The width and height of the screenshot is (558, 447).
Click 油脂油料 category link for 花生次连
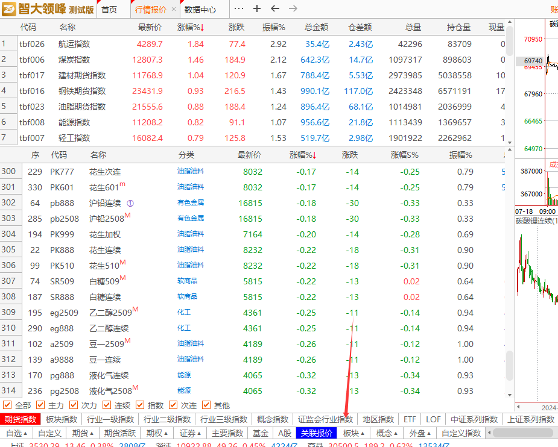191,171
